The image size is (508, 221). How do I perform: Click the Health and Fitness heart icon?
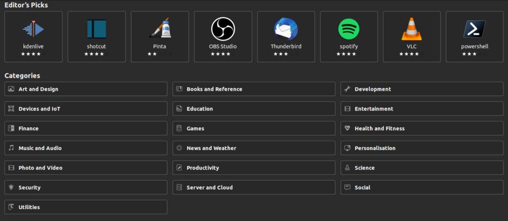tap(347, 128)
